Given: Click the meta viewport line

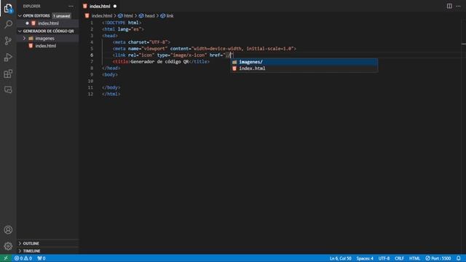Looking at the screenshot, I should tap(205, 49).
